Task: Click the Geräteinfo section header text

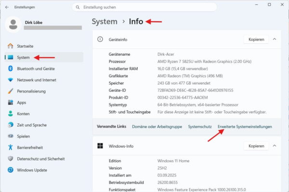Action: click(x=118, y=39)
